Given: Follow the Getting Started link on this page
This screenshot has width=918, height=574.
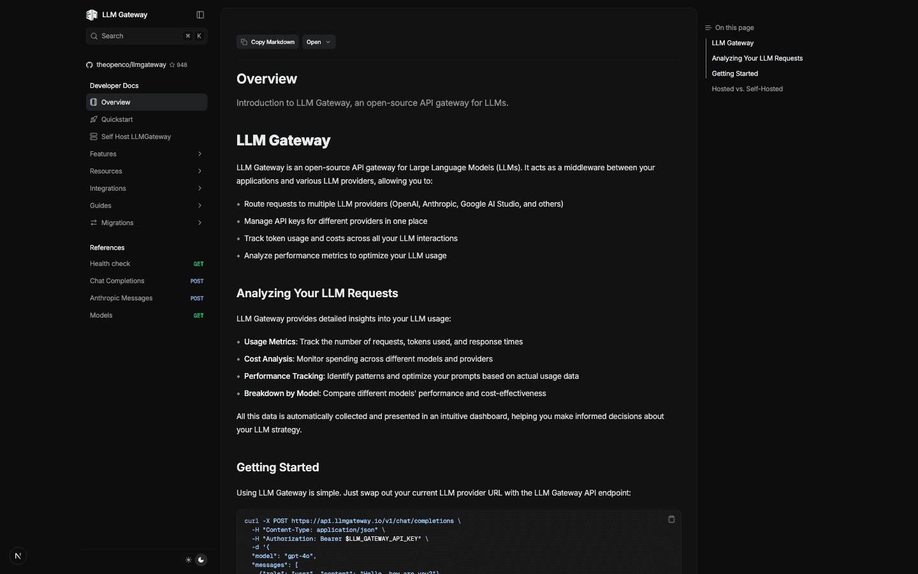Looking at the screenshot, I should (x=734, y=73).
